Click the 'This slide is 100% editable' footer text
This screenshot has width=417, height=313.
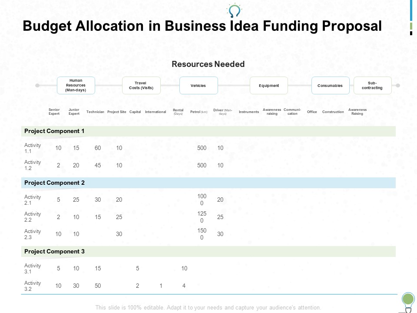[208, 308]
